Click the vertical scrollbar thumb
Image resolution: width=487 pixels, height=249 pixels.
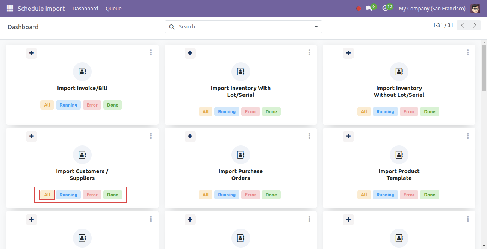484,68
